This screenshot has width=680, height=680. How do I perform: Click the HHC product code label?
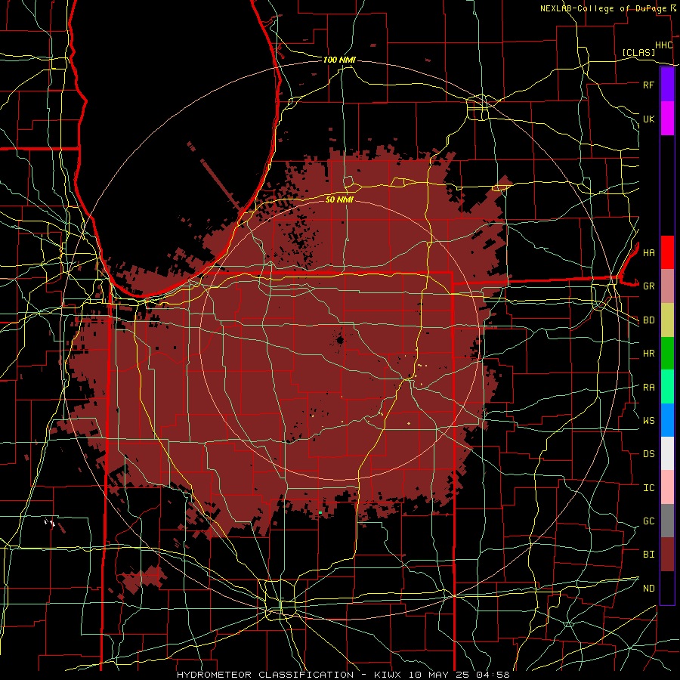pyautogui.click(x=663, y=45)
